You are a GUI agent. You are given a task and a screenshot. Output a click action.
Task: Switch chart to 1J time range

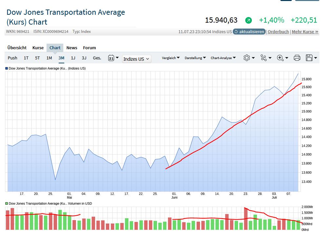point(73,58)
